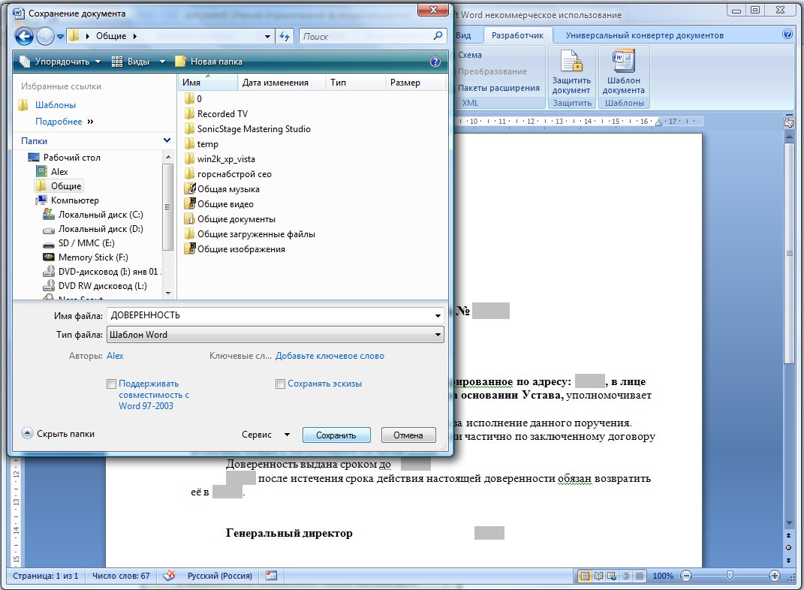Open recent pages dropdown next to navigation arrows

pos(61,36)
